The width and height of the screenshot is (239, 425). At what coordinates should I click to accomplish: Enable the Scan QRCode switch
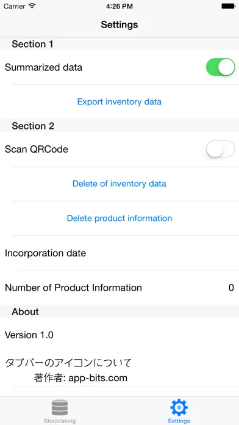pyautogui.click(x=220, y=149)
